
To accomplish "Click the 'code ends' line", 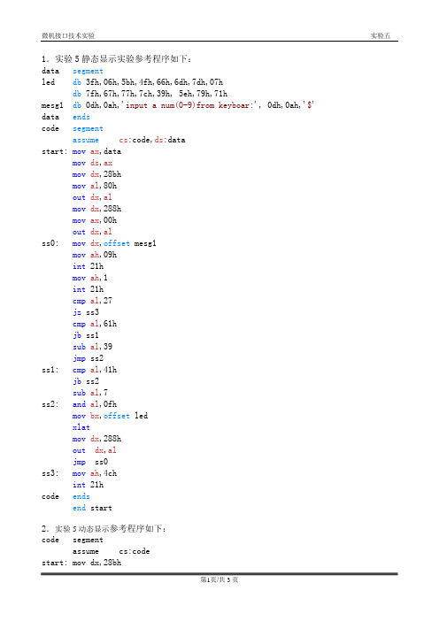I will coord(65,496).
